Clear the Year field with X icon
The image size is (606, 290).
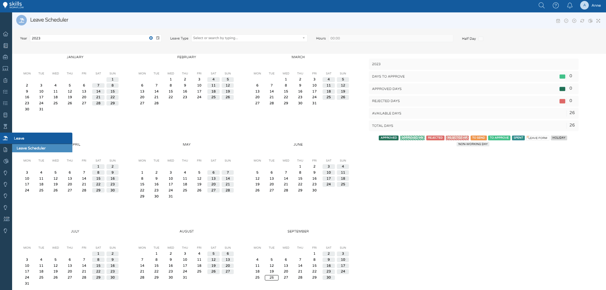[x=151, y=38]
